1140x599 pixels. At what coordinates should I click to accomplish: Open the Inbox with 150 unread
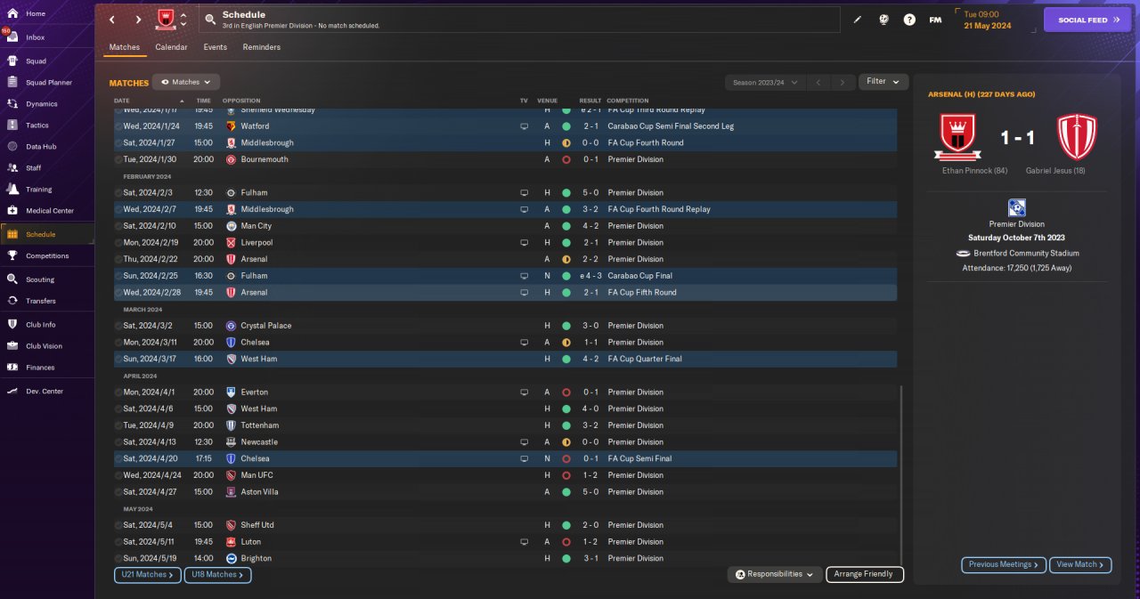tap(36, 37)
